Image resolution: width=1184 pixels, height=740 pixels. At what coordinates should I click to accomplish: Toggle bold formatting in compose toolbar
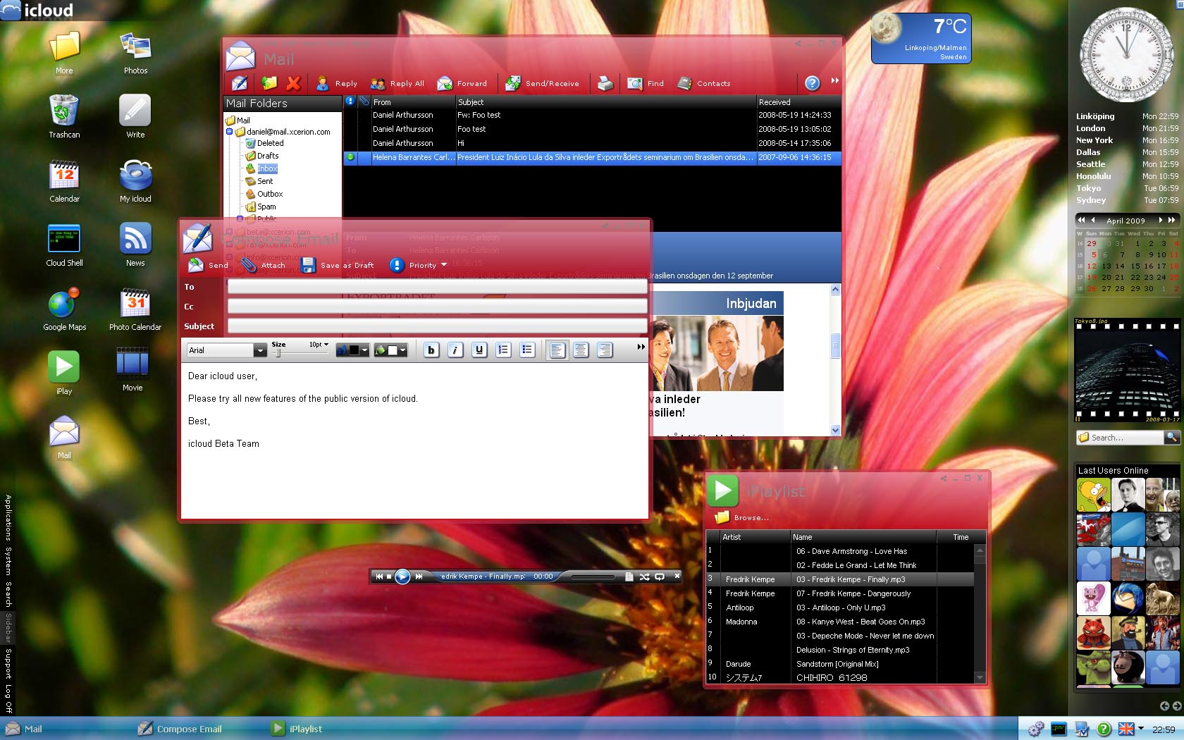click(431, 350)
